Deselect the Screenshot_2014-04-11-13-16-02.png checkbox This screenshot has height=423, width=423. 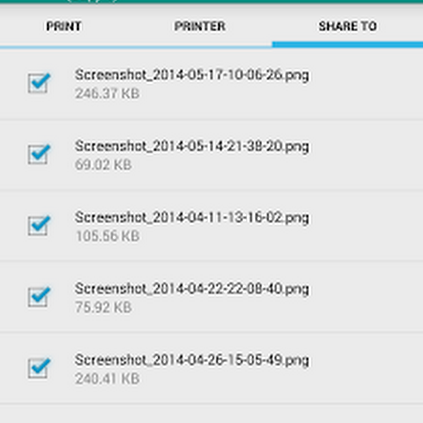[39, 226]
